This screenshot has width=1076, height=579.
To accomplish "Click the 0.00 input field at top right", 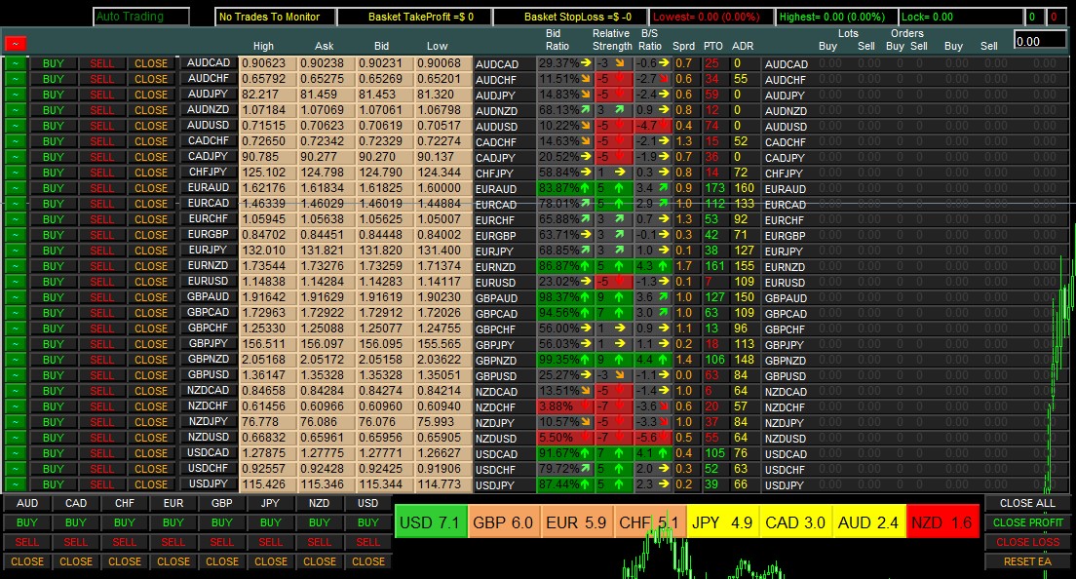I will click(x=1039, y=40).
